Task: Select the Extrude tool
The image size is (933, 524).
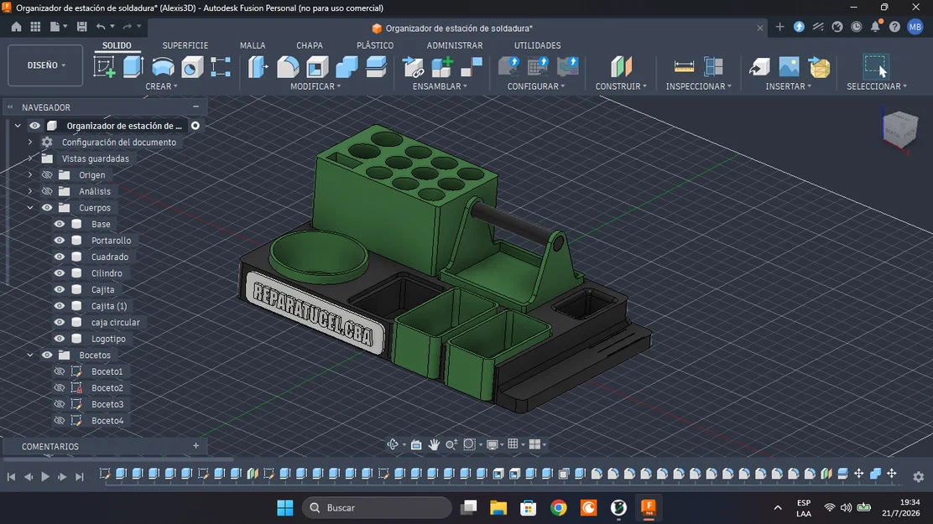Action: point(133,66)
